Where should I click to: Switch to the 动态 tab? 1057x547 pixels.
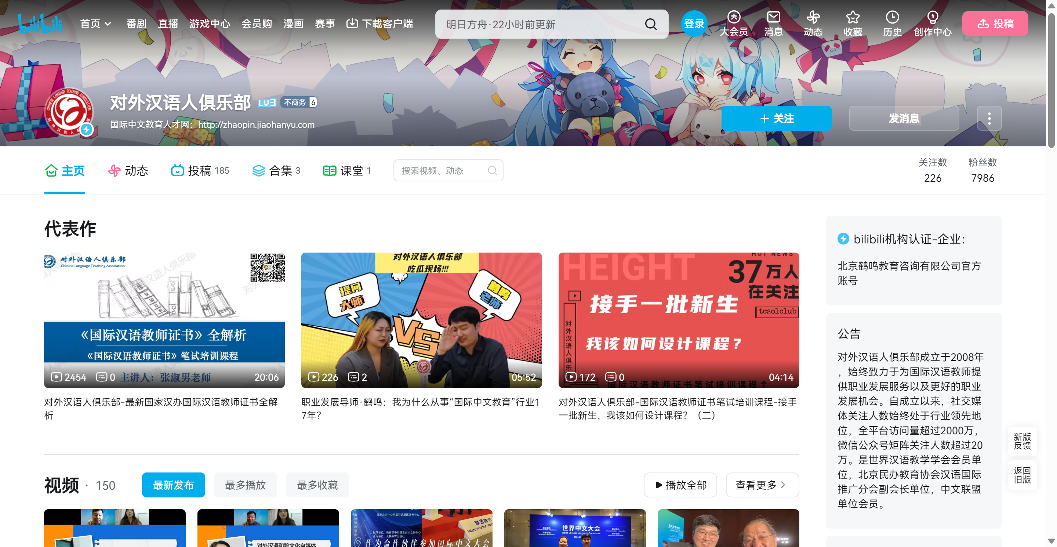[128, 170]
